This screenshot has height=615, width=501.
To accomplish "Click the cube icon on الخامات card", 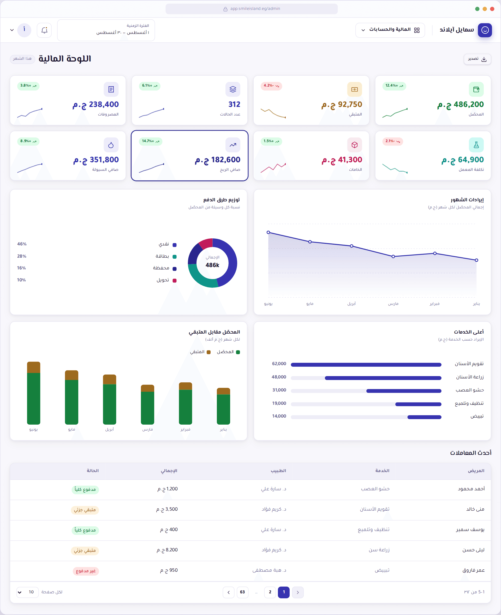I will pyautogui.click(x=354, y=145).
